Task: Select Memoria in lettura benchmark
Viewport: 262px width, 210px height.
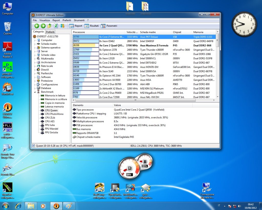Action: coord(55,95)
